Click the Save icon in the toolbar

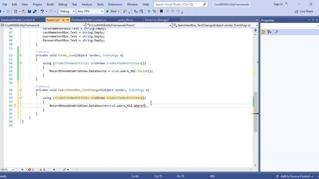coord(29,11)
